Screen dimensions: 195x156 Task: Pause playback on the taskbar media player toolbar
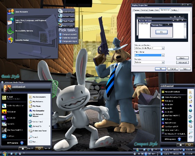pyautogui.click(x=146, y=154)
